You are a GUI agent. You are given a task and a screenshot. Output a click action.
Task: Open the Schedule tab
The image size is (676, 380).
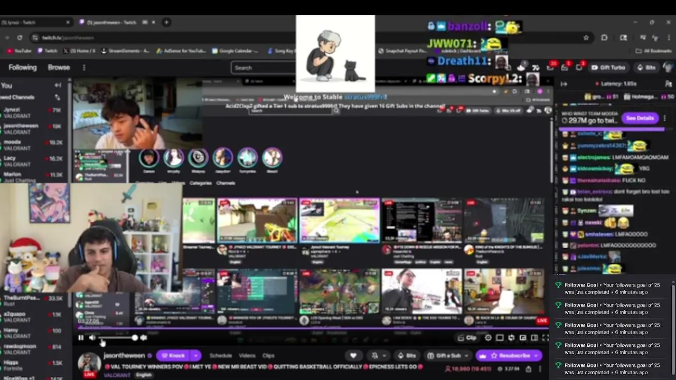point(221,356)
